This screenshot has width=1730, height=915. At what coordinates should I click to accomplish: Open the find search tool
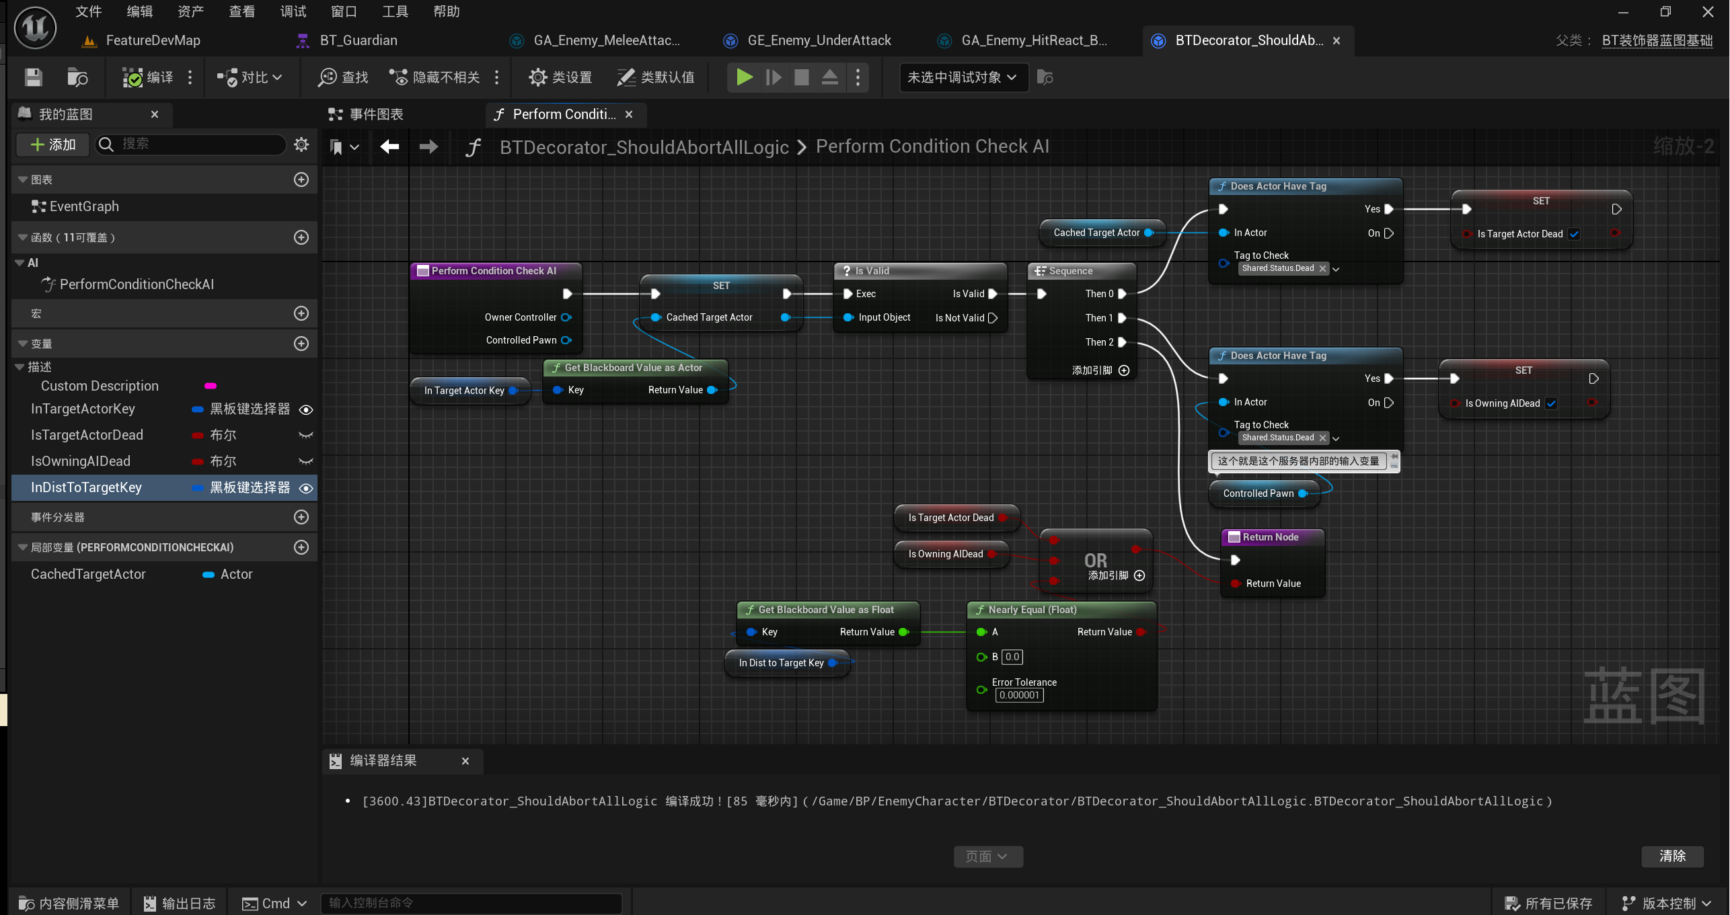point(344,77)
